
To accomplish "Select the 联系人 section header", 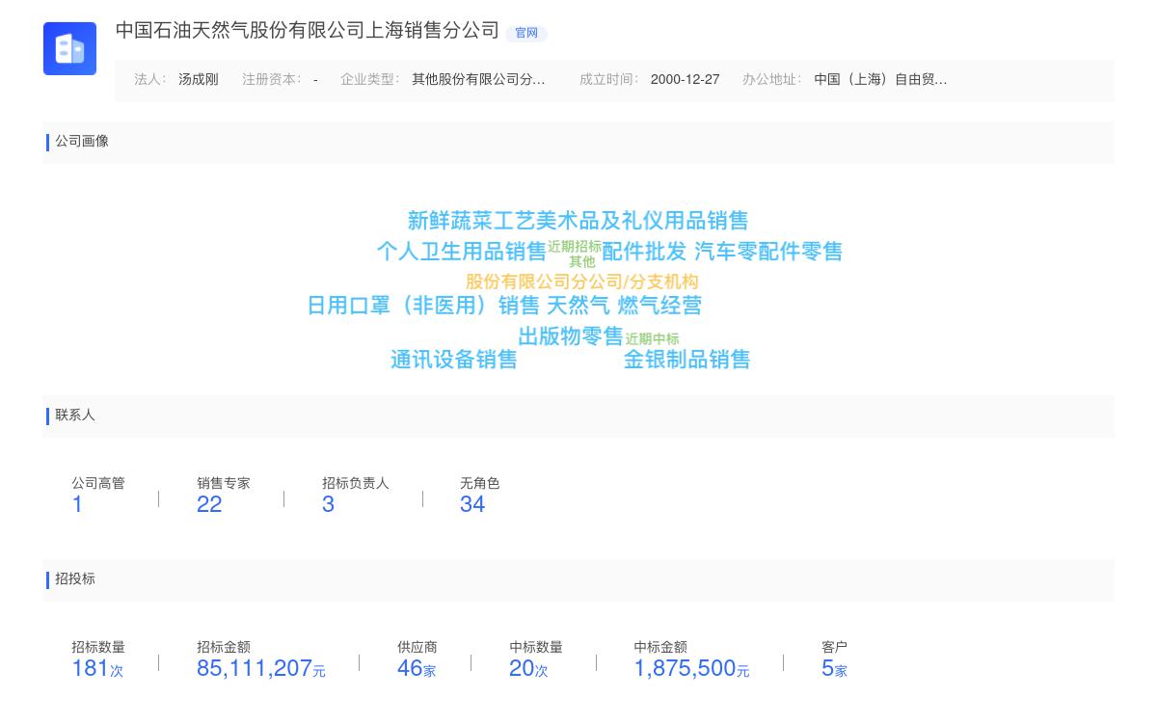I will point(74,416).
